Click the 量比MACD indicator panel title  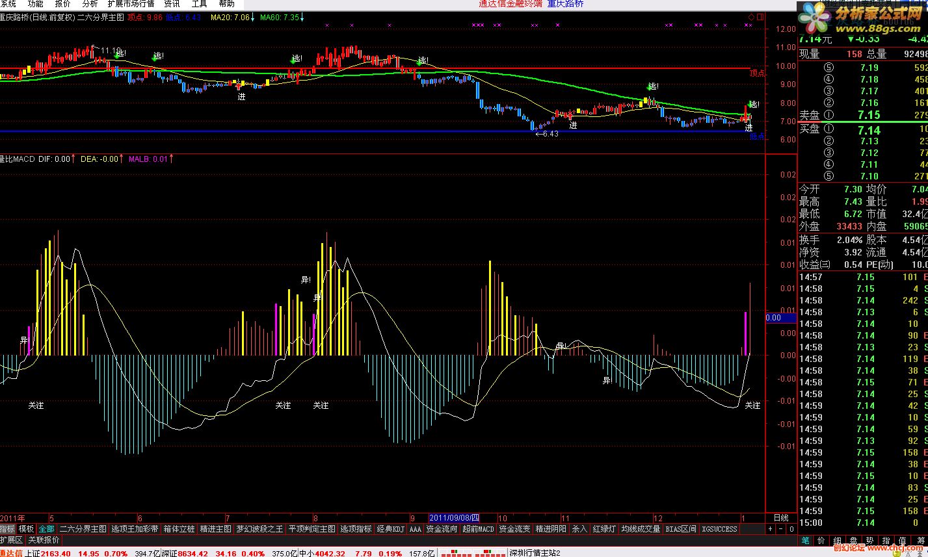(x=18, y=159)
